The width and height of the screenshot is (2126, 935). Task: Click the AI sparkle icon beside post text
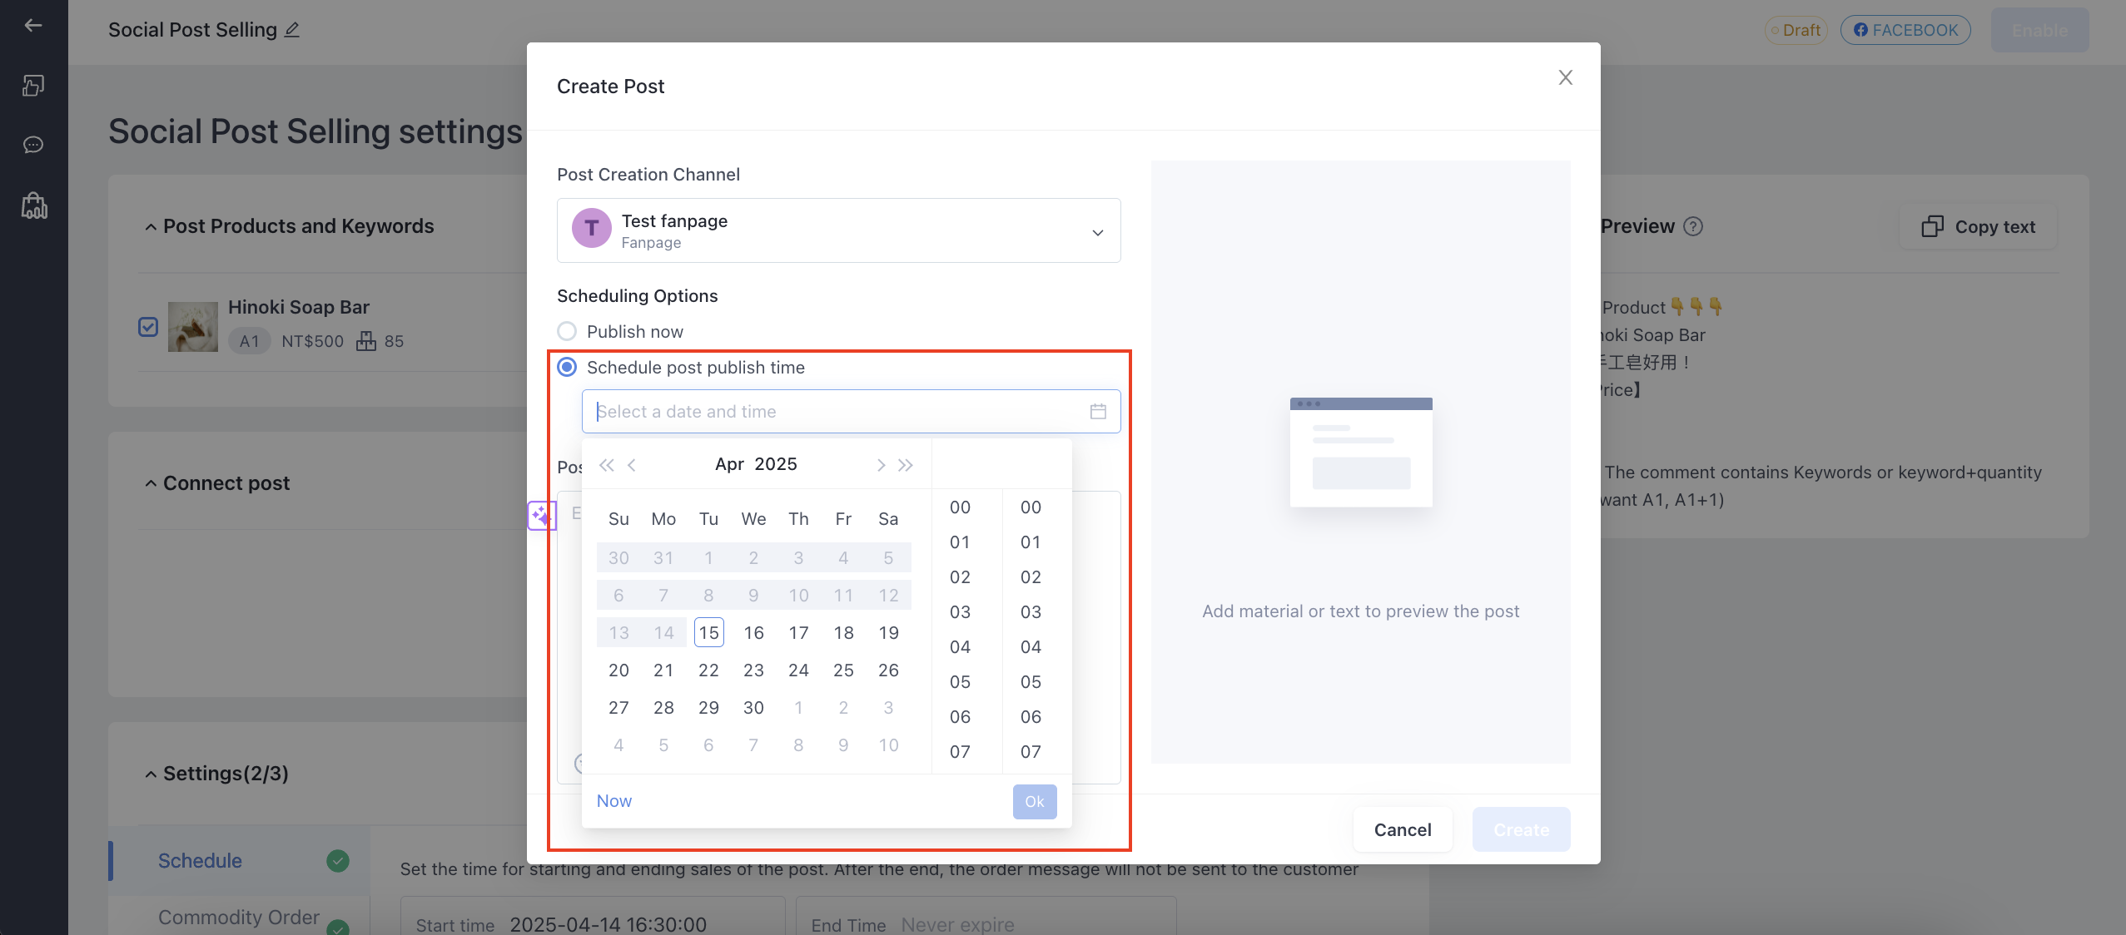tap(541, 516)
